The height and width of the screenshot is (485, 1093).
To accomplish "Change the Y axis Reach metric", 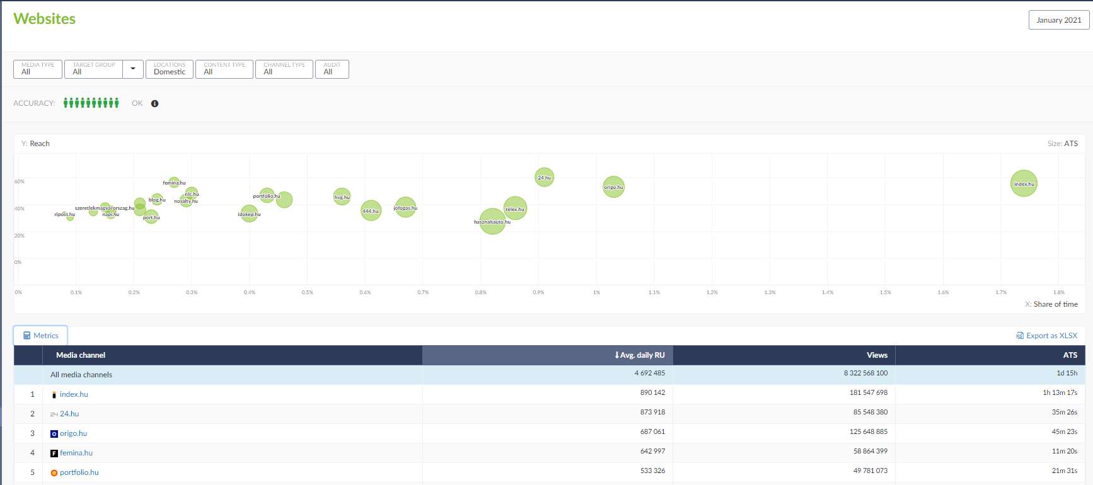I will 40,144.
